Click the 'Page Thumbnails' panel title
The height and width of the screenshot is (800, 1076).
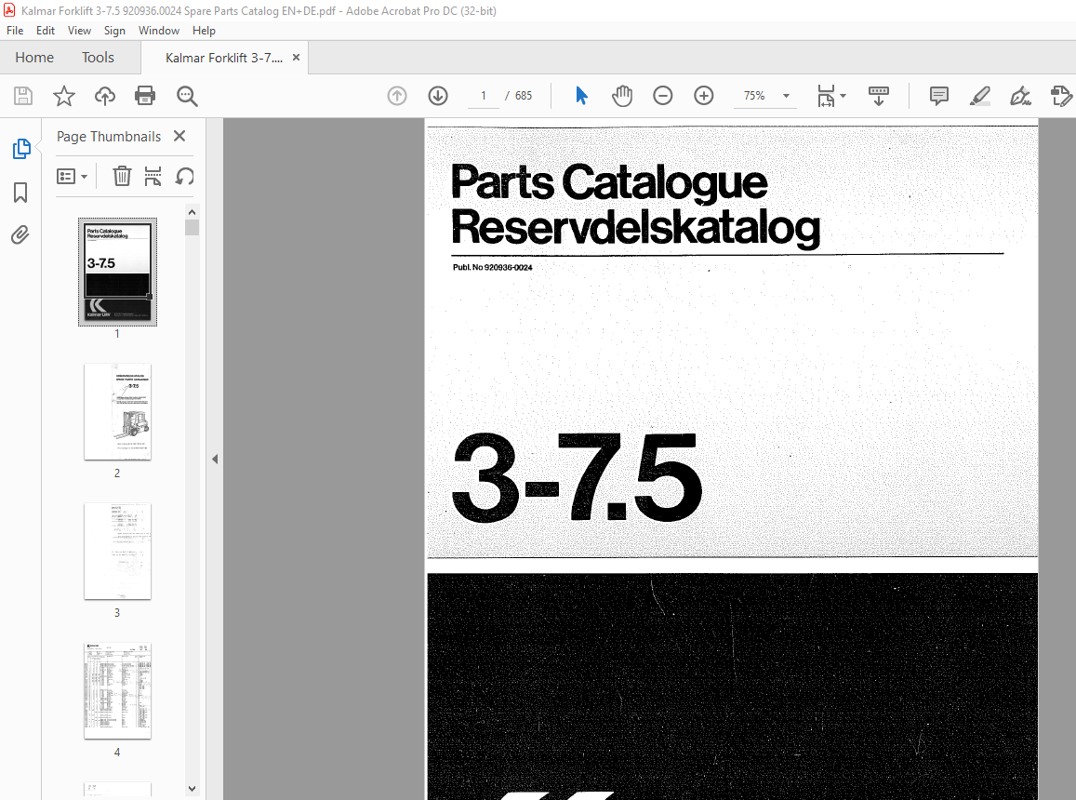coord(109,136)
